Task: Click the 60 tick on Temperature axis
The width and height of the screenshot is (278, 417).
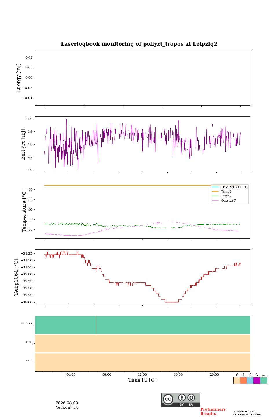Action: 30,189
